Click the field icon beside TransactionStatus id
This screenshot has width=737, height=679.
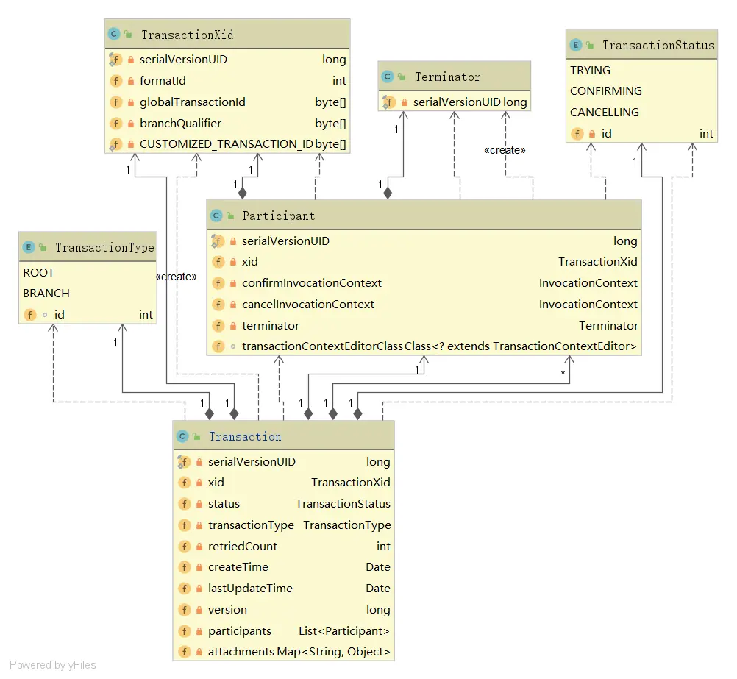click(x=577, y=134)
